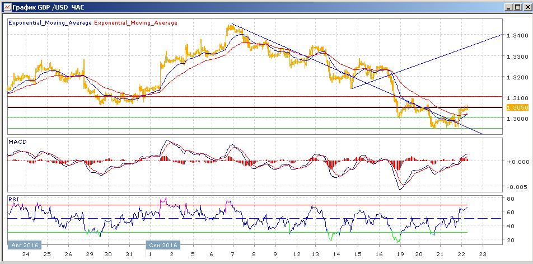533x264 pixels.
Task: Click date 19 on the time axis
Action: coord(399,253)
